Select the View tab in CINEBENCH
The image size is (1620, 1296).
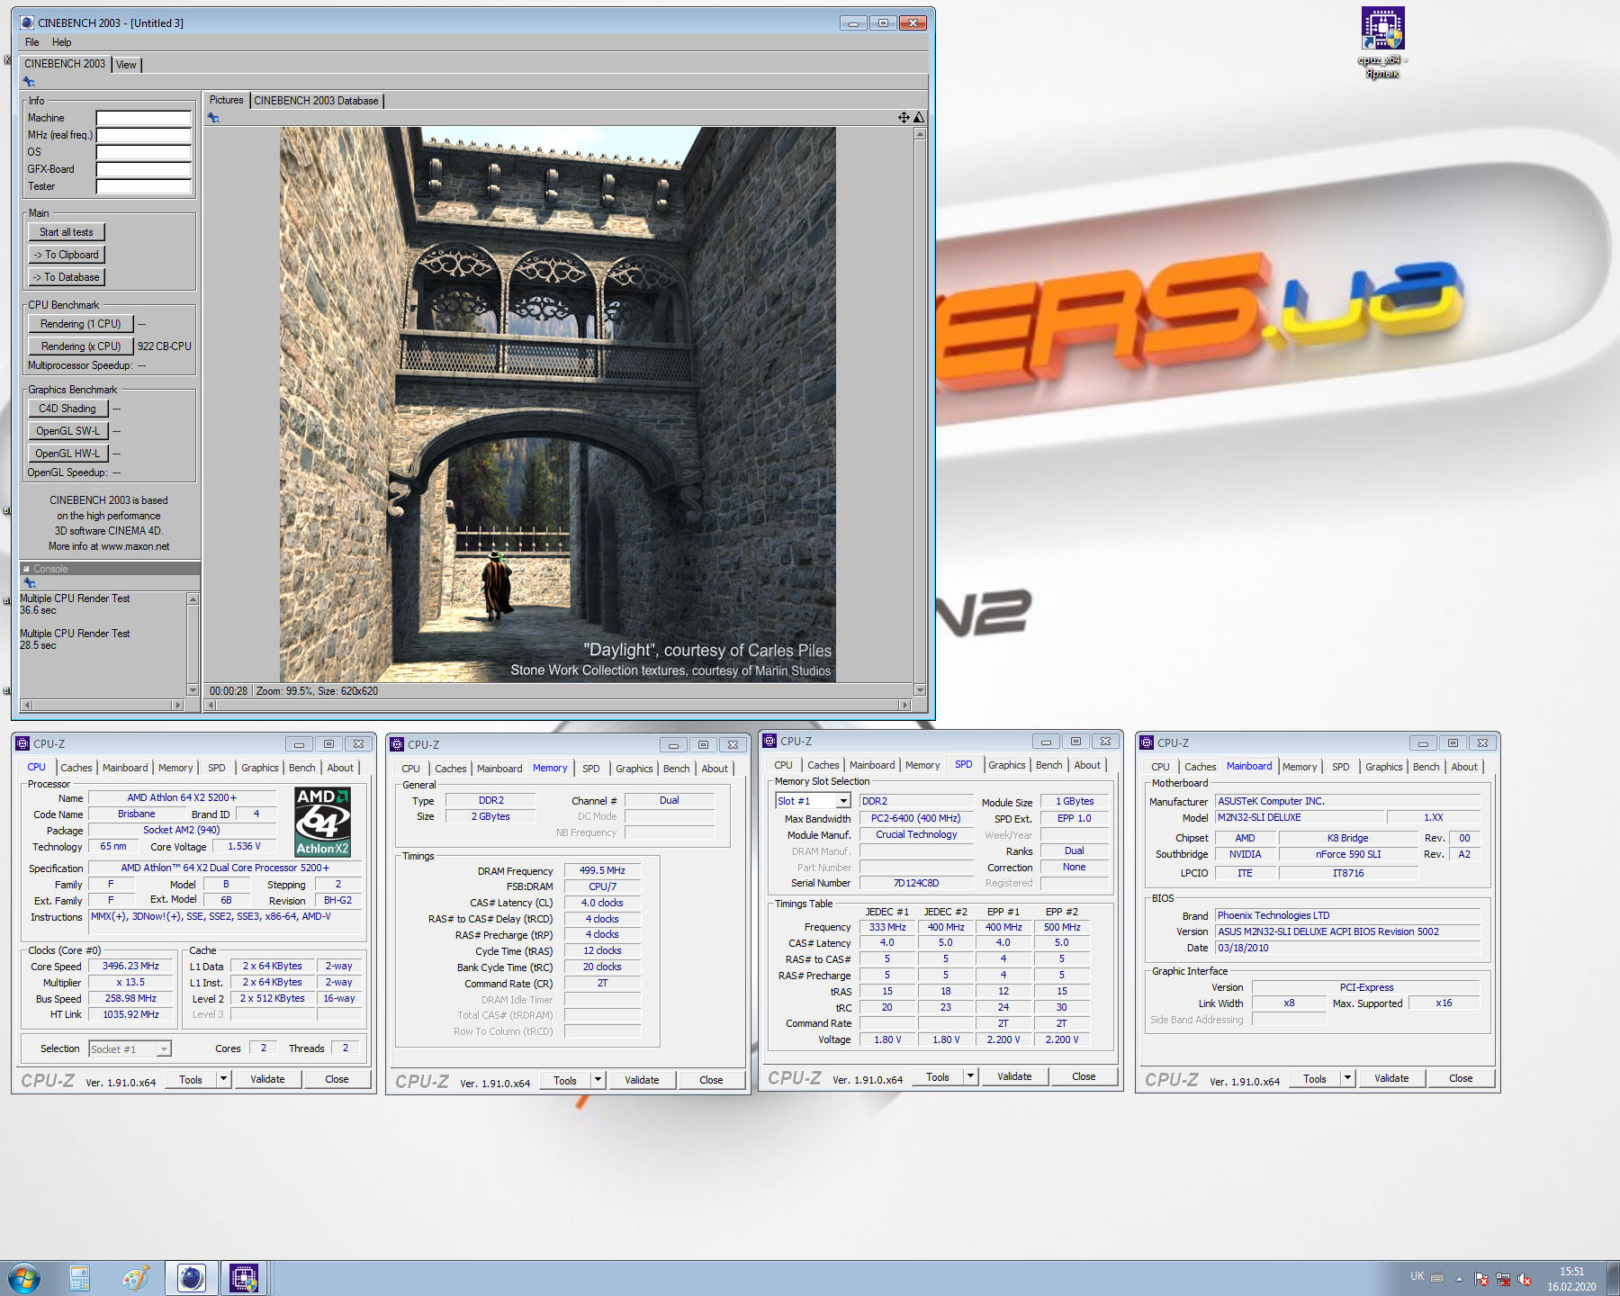pyautogui.click(x=126, y=65)
